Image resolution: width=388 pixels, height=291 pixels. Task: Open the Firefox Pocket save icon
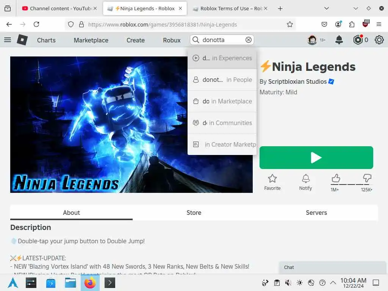[x=324, y=24]
